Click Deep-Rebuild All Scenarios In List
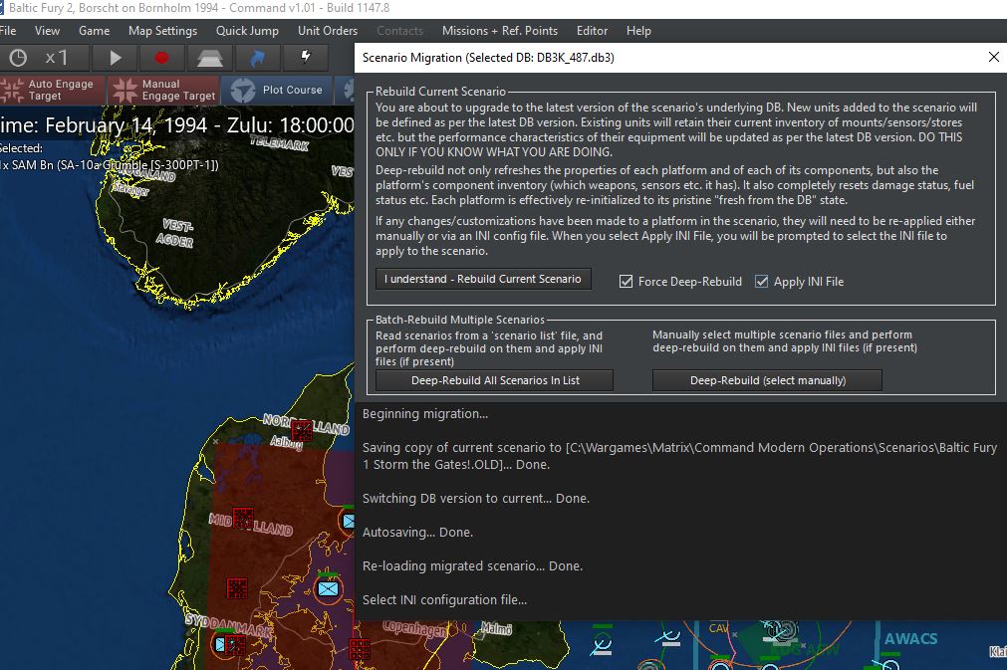This screenshot has height=670, width=1007. tap(494, 380)
